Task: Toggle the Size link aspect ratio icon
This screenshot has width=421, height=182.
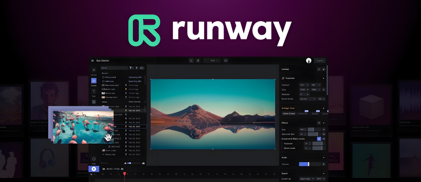Action: pos(324,89)
